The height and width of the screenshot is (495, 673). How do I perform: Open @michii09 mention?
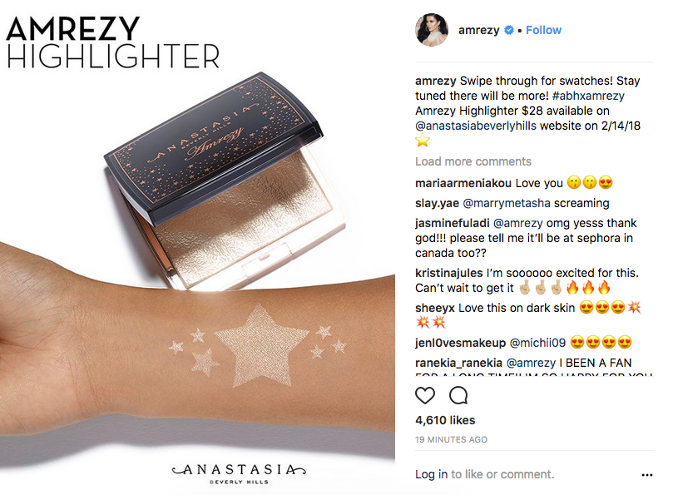537,343
